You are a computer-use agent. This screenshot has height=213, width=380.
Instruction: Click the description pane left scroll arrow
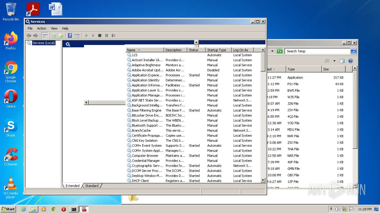click(x=86, y=102)
